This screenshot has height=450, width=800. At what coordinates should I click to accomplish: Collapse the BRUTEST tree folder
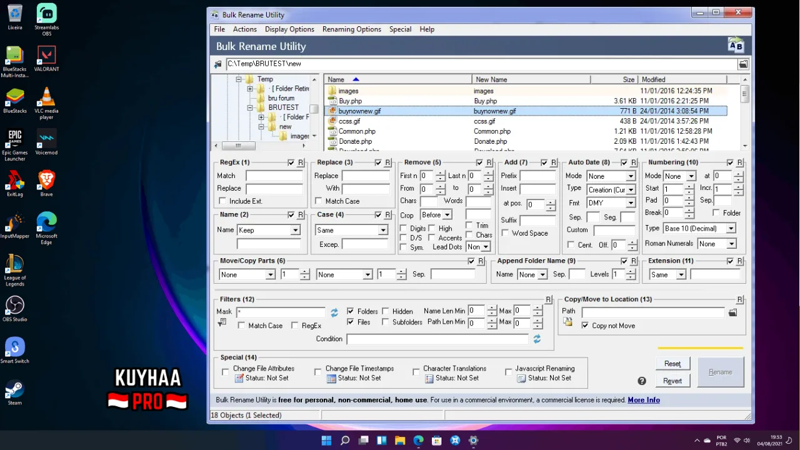coord(250,107)
